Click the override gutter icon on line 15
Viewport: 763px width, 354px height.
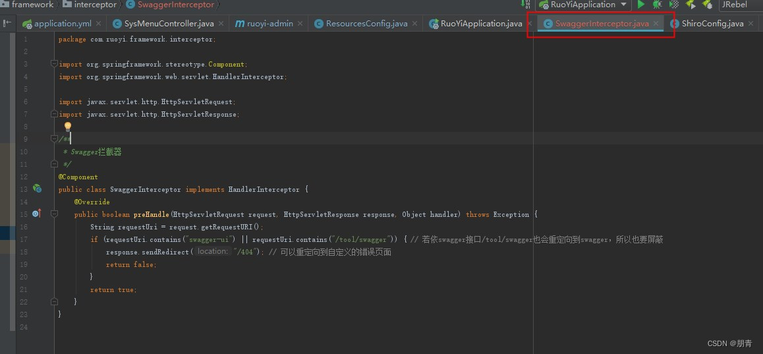point(37,214)
